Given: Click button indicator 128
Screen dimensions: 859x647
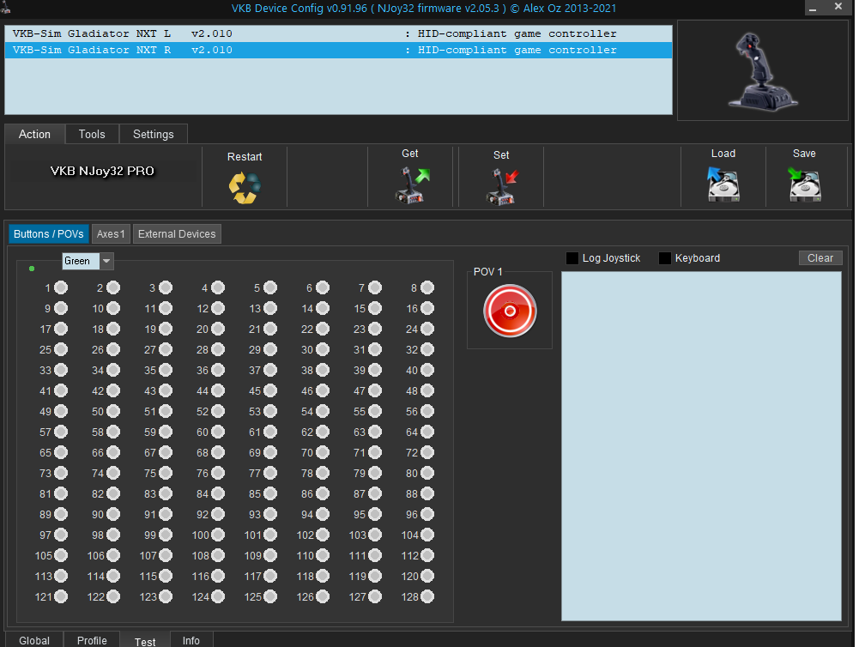Looking at the screenshot, I should click(x=427, y=596).
